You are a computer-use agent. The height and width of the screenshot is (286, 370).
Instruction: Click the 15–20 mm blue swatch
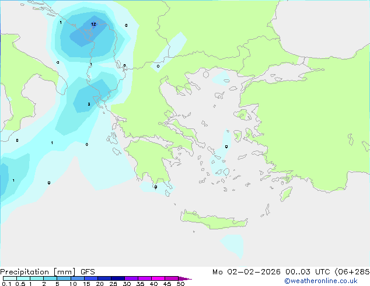click(90, 278)
